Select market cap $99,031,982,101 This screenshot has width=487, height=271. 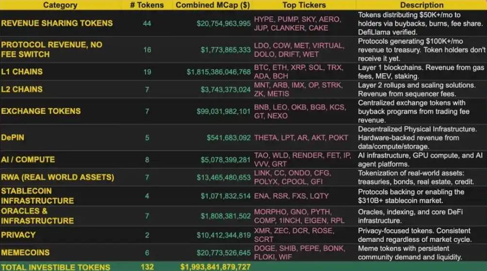pos(224,112)
